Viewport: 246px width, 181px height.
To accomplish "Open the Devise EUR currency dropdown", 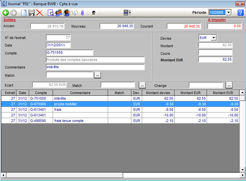I will click(214, 38).
